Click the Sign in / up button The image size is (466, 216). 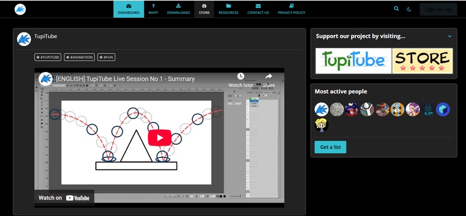[439, 9]
